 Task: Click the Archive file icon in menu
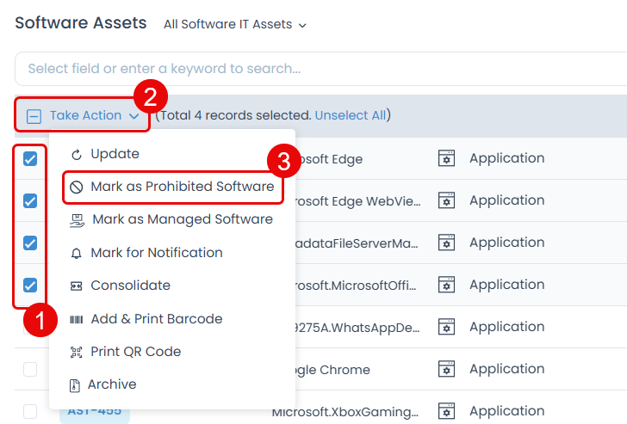74,385
